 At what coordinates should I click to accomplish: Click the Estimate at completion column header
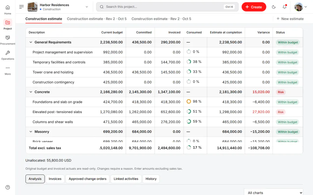[x=226, y=32]
